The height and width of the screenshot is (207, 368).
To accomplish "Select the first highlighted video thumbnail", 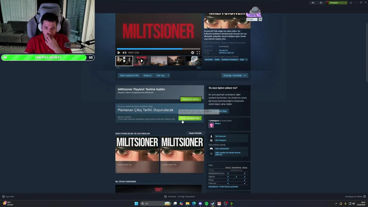I will tap(124, 61).
